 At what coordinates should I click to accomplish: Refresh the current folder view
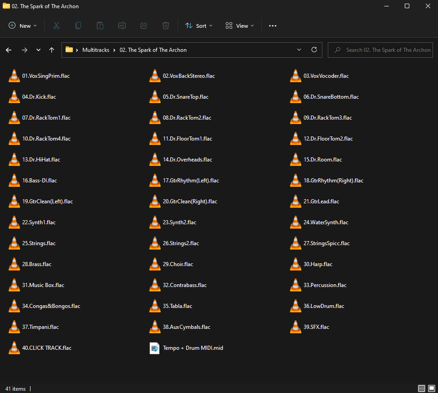(x=314, y=50)
